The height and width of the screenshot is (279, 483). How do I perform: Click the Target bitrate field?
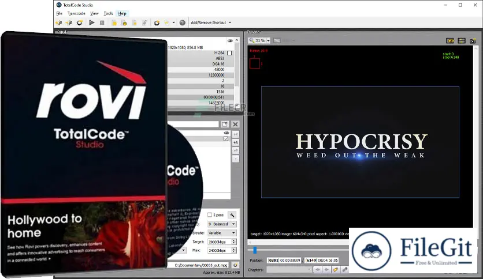(219, 242)
